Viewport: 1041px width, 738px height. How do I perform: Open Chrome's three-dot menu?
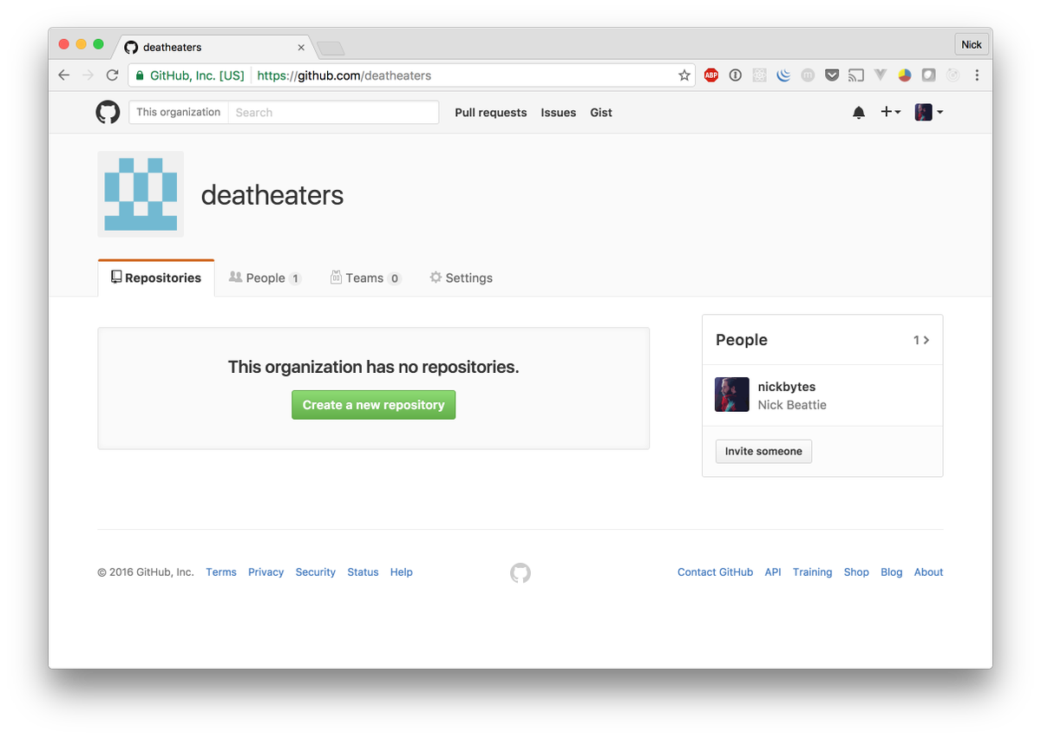[x=977, y=75]
